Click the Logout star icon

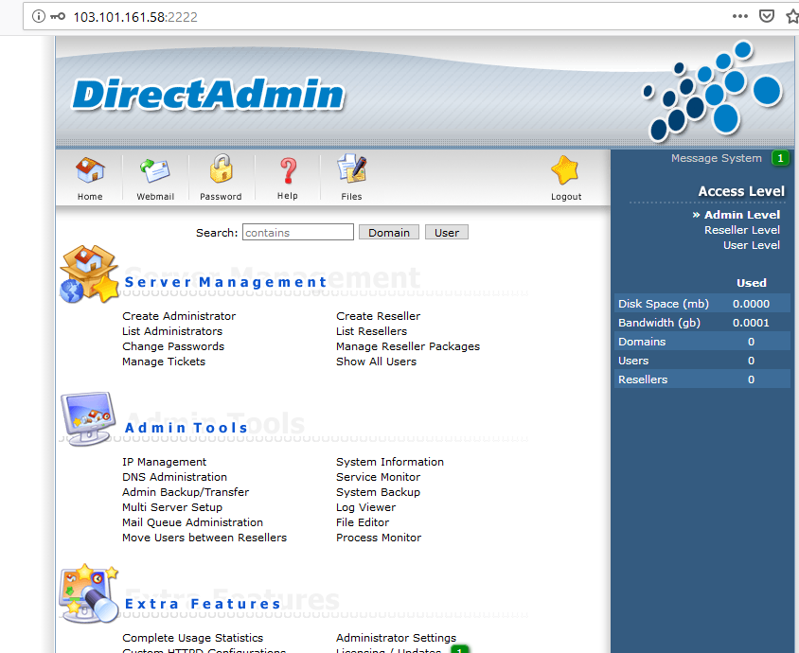coord(565,170)
